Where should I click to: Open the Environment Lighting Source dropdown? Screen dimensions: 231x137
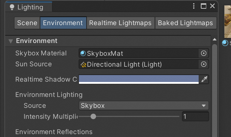[x=144, y=106]
